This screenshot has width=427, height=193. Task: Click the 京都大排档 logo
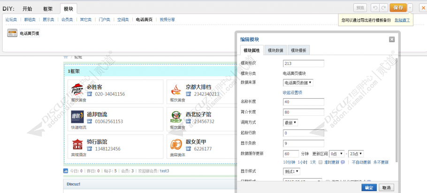tap(176, 89)
